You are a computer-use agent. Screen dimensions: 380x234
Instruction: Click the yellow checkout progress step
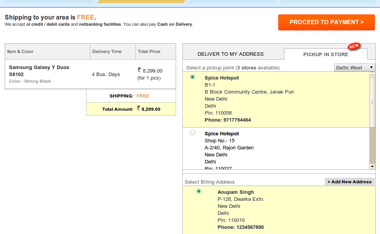pos(141,2)
